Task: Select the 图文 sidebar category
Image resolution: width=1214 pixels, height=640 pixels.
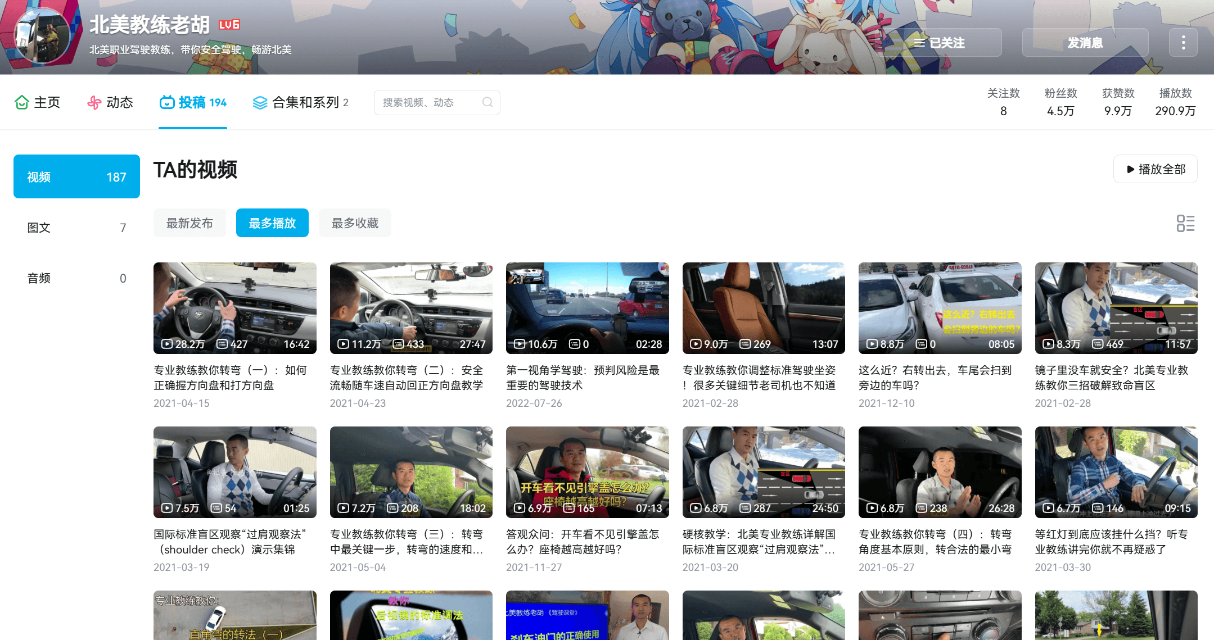Action: (x=76, y=228)
